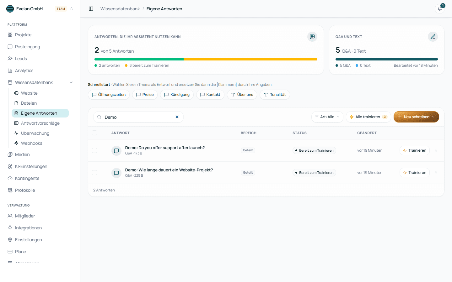Click the edit pencil icon in Q&A und Text card
Screen dimensions: 452x282
coord(433,37)
